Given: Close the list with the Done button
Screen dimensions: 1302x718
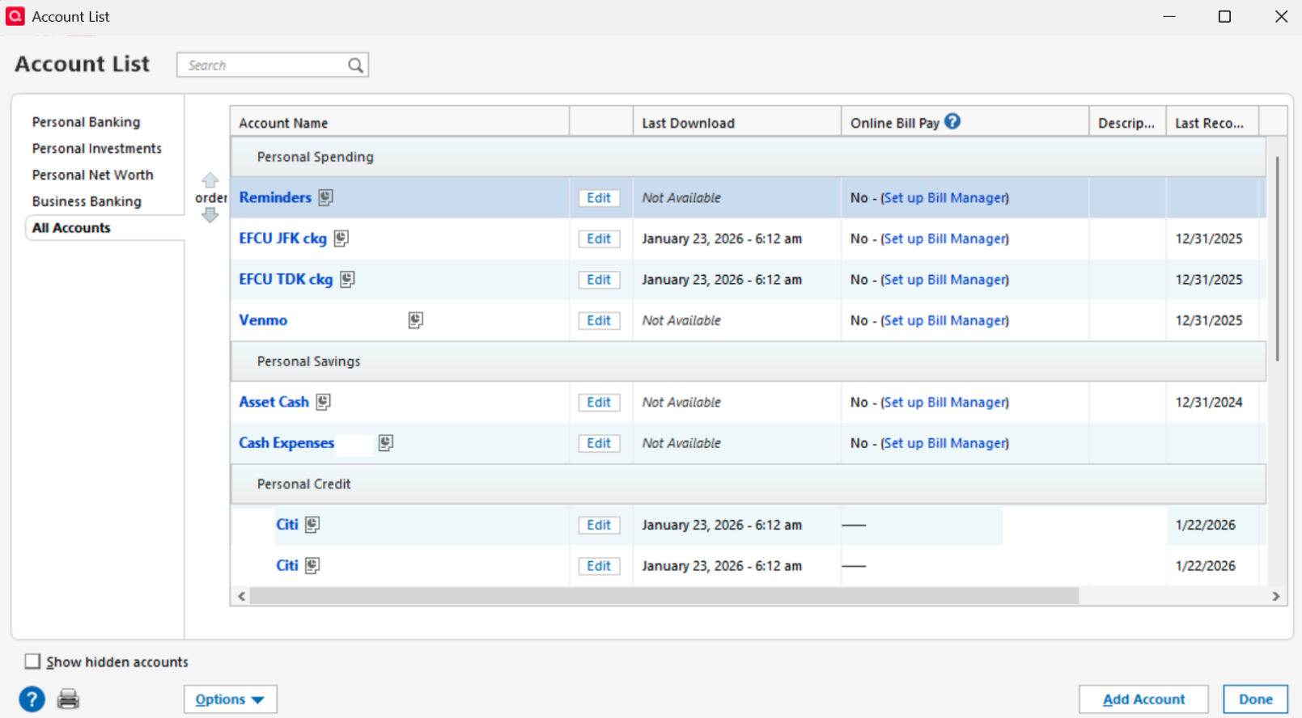Looking at the screenshot, I should [1255, 699].
